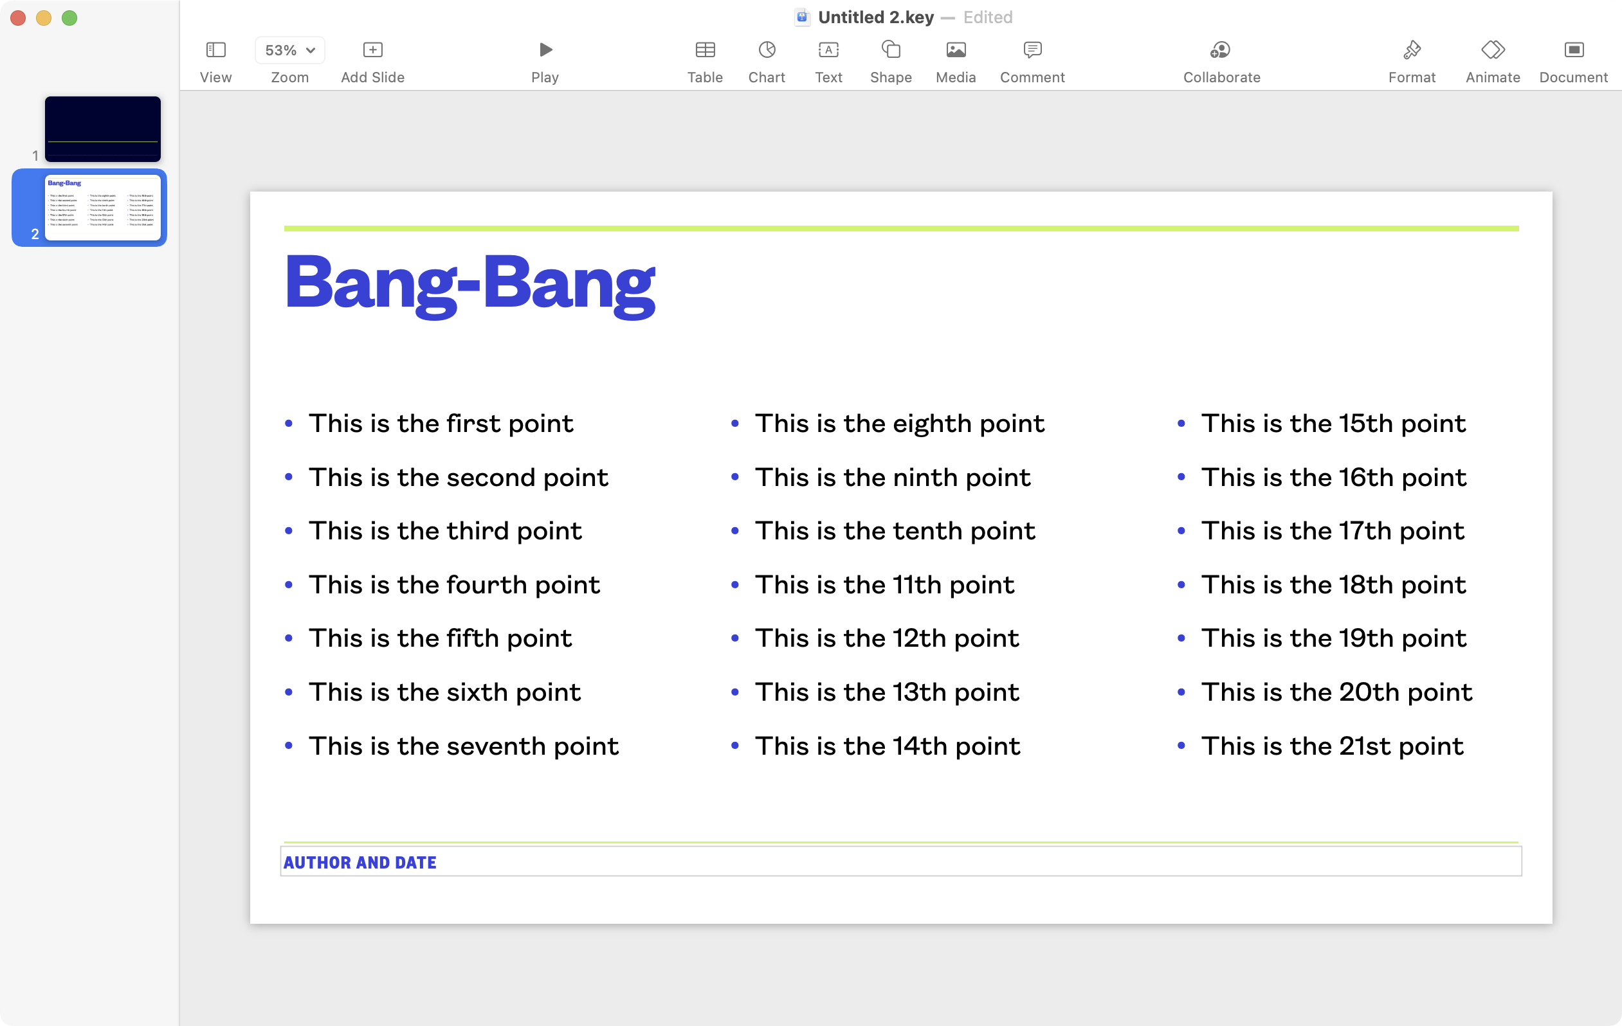
Task: Click bullet 'This is the fourth point'
Action: (454, 584)
